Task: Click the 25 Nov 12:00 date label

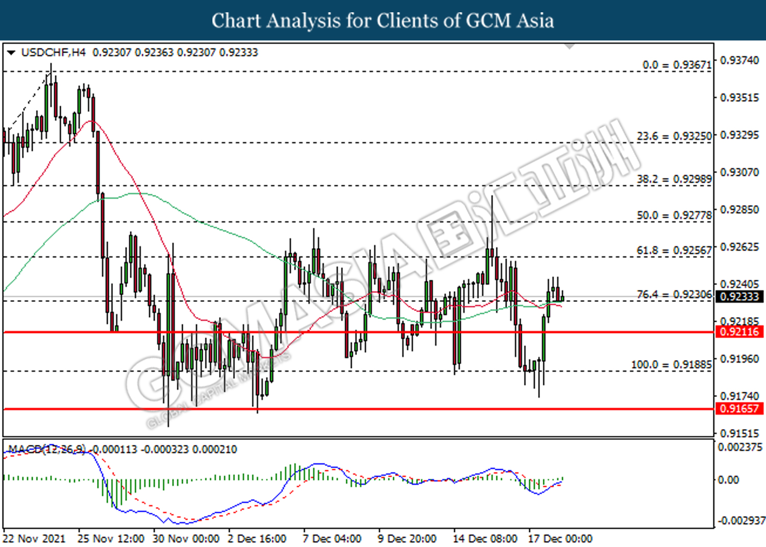Action: pyautogui.click(x=111, y=538)
